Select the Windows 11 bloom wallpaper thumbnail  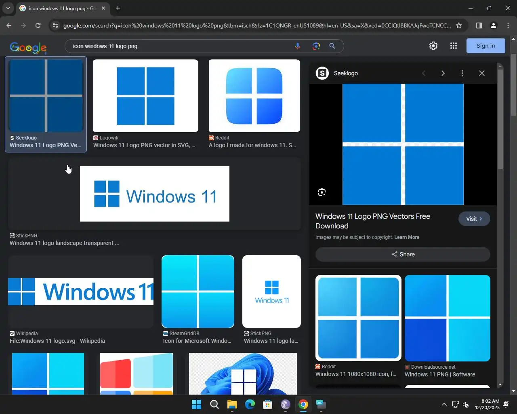[243, 374]
